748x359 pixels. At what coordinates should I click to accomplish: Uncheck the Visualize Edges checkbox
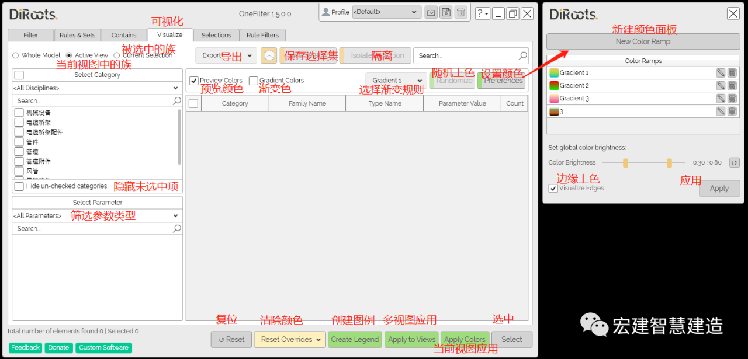click(x=553, y=189)
